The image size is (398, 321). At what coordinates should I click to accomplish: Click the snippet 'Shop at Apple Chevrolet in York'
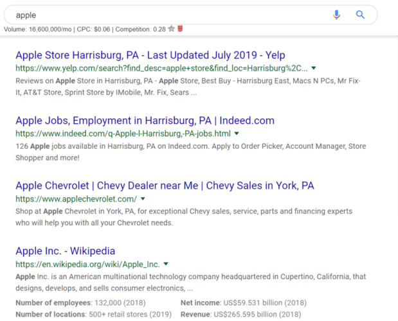pyautogui.click(x=184, y=217)
